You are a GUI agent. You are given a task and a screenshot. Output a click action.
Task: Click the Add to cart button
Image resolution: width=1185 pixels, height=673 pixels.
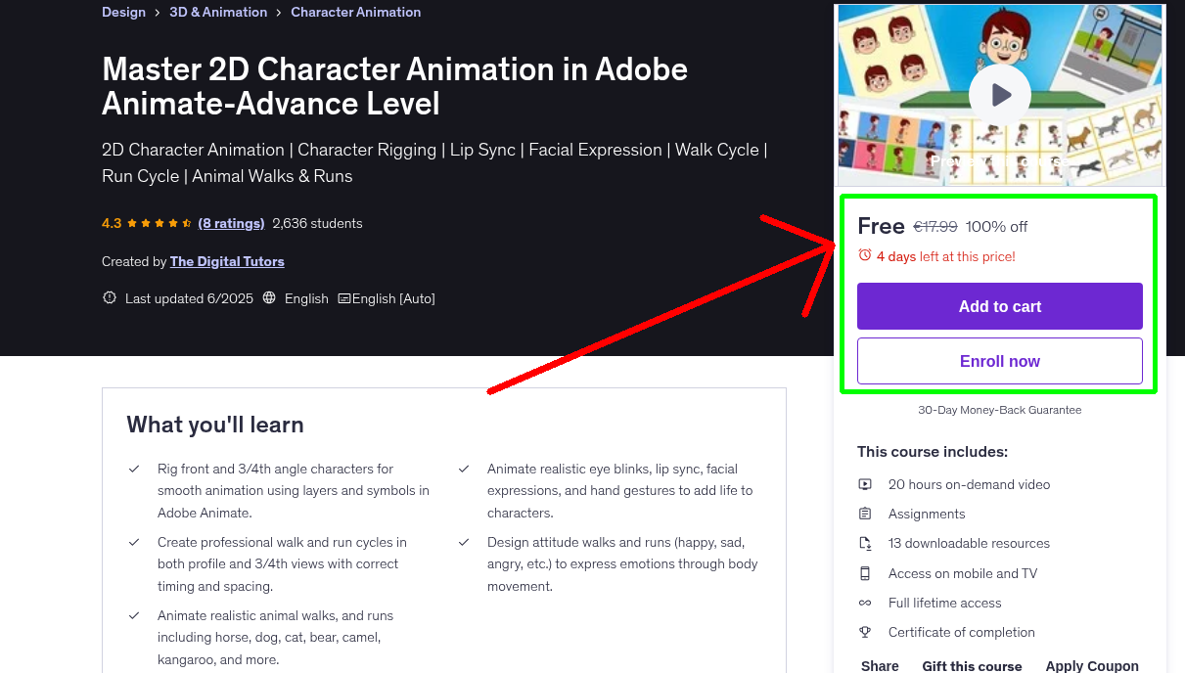tap(999, 306)
